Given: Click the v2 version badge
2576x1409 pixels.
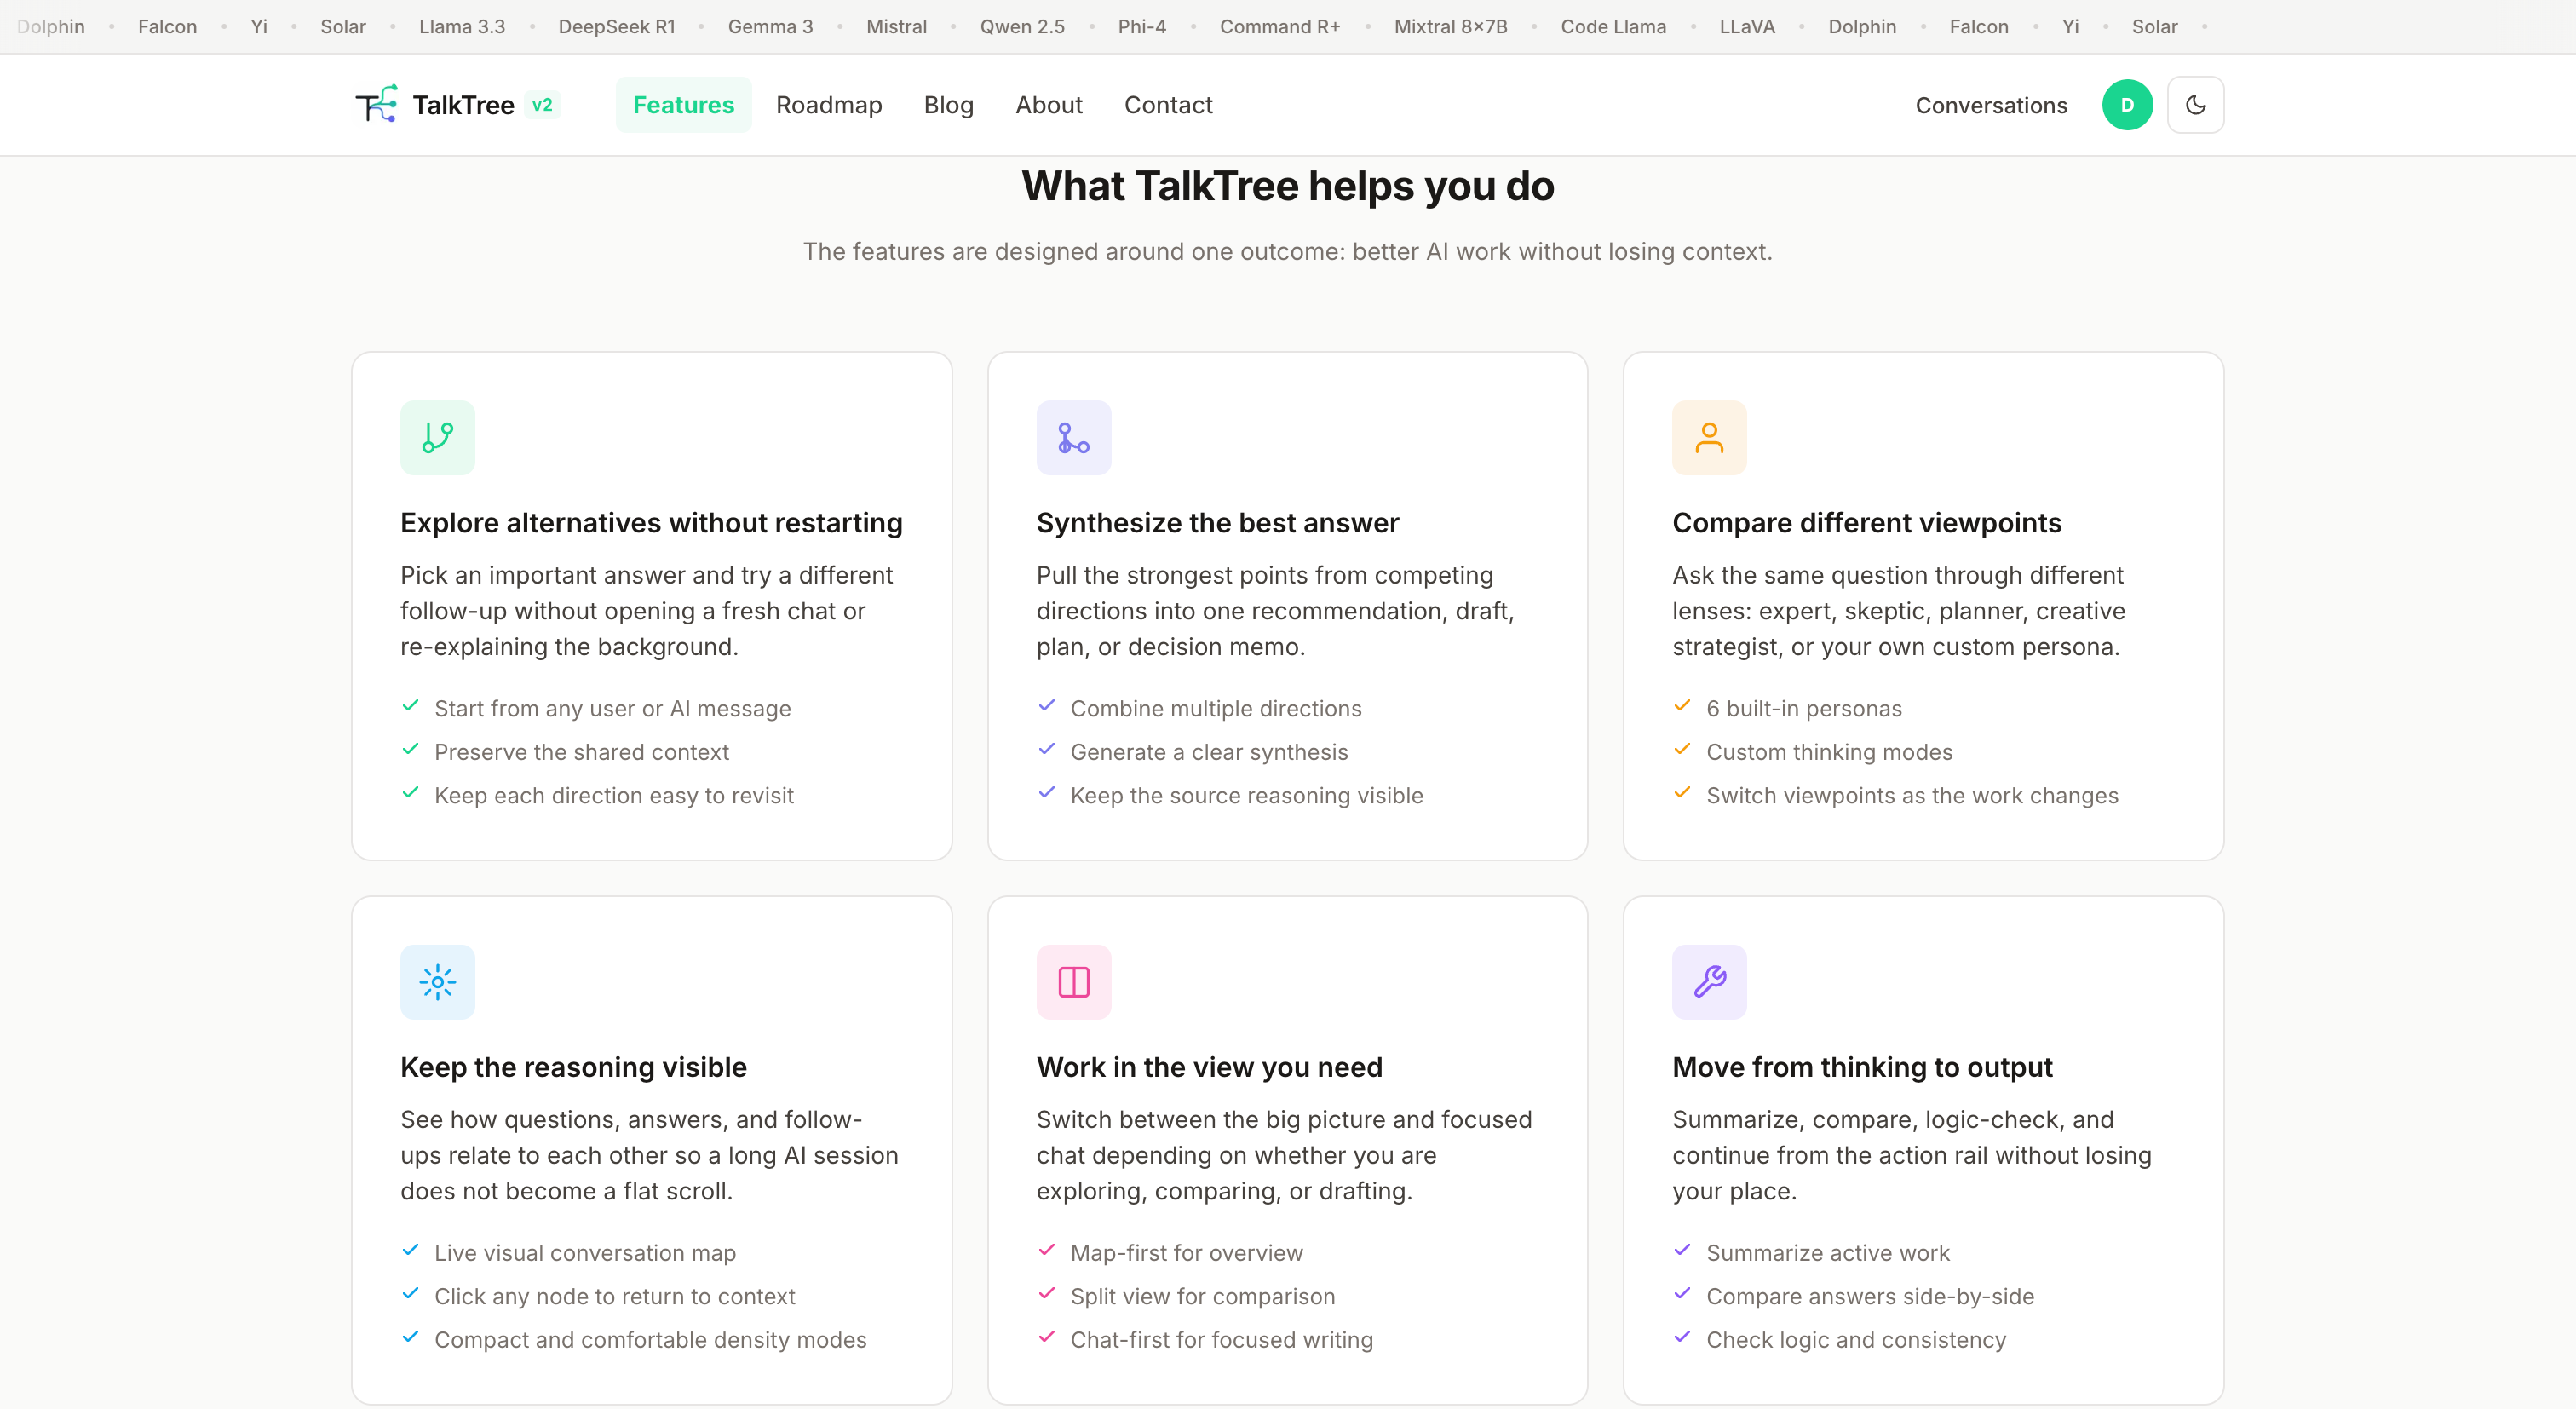Looking at the screenshot, I should pyautogui.click(x=542, y=104).
